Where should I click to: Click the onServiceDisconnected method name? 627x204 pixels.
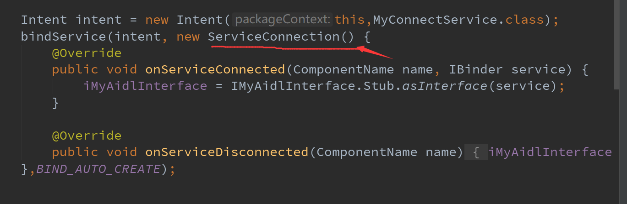(x=227, y=152)
